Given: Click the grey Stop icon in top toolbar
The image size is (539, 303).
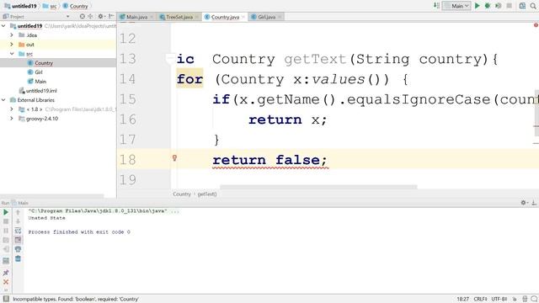Looking at the screenshot, I should tap(510, 6).
